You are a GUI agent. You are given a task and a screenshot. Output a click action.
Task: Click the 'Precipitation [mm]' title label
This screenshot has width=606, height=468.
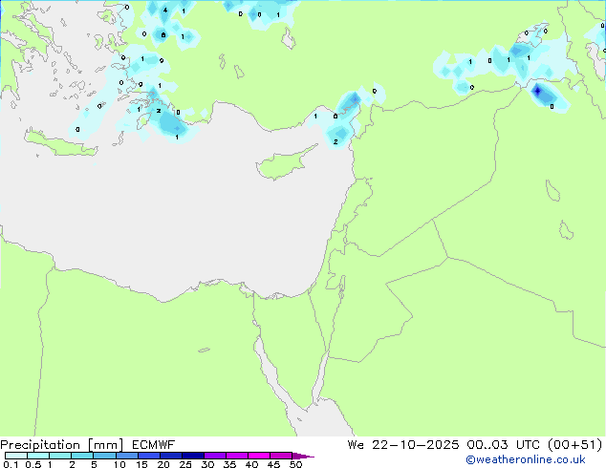coord(62,445)
